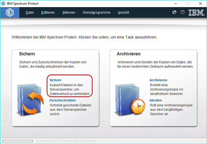
Task: Click the progress bar at bottom left
Action: [17, 141]
